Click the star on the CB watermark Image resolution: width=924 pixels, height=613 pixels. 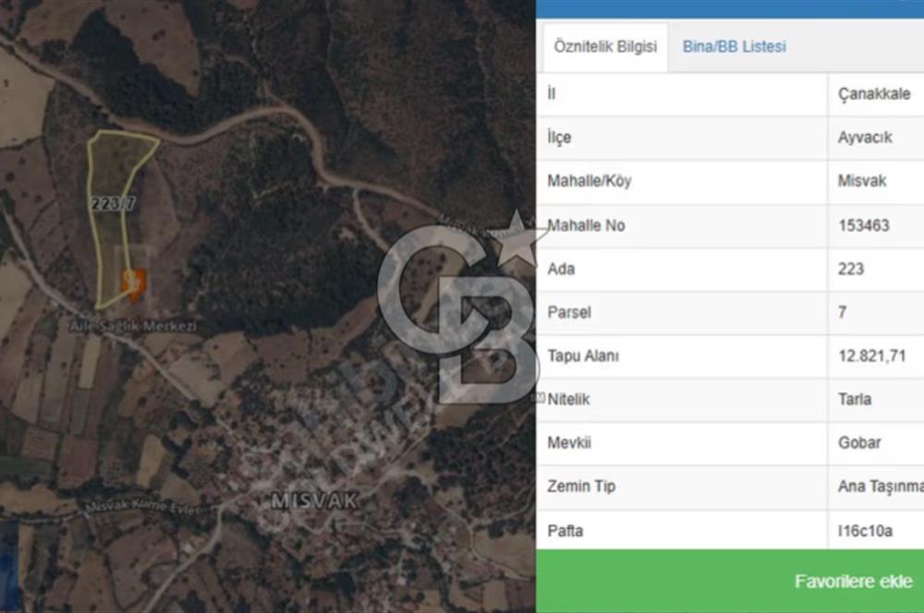coord(517,240)
